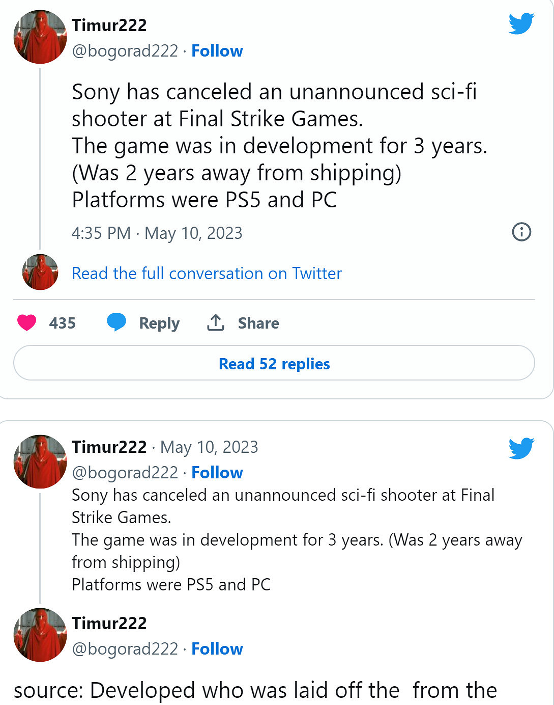Select the Timur222 display name in first tweet
Image resolution: width=554 pixels, height=705 pixels.
tap(108, 24)
